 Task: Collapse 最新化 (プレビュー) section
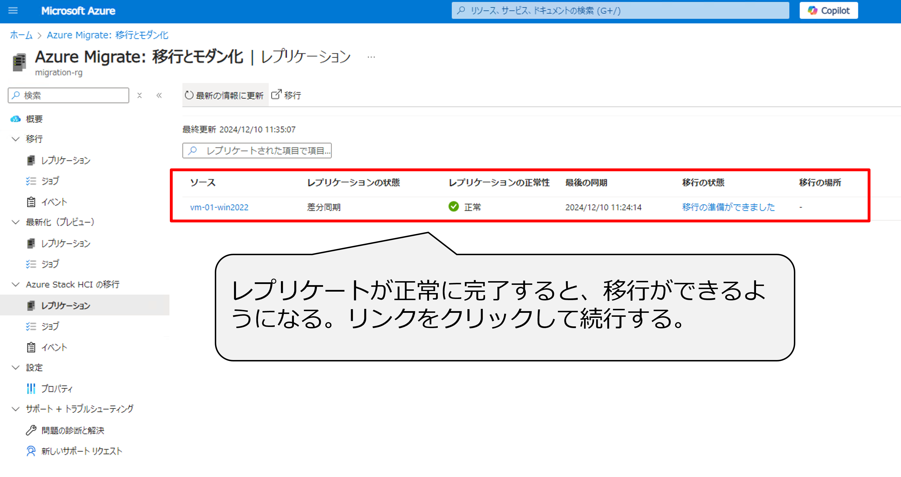(16, 222)
